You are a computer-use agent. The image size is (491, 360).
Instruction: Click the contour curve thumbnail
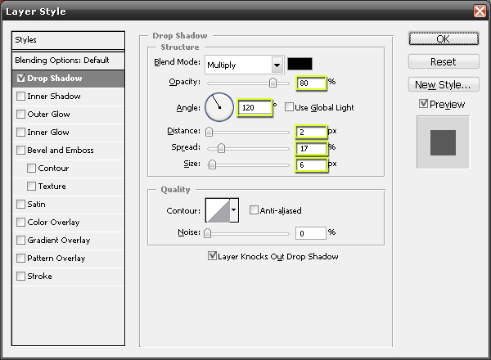(x=218, y=210)
